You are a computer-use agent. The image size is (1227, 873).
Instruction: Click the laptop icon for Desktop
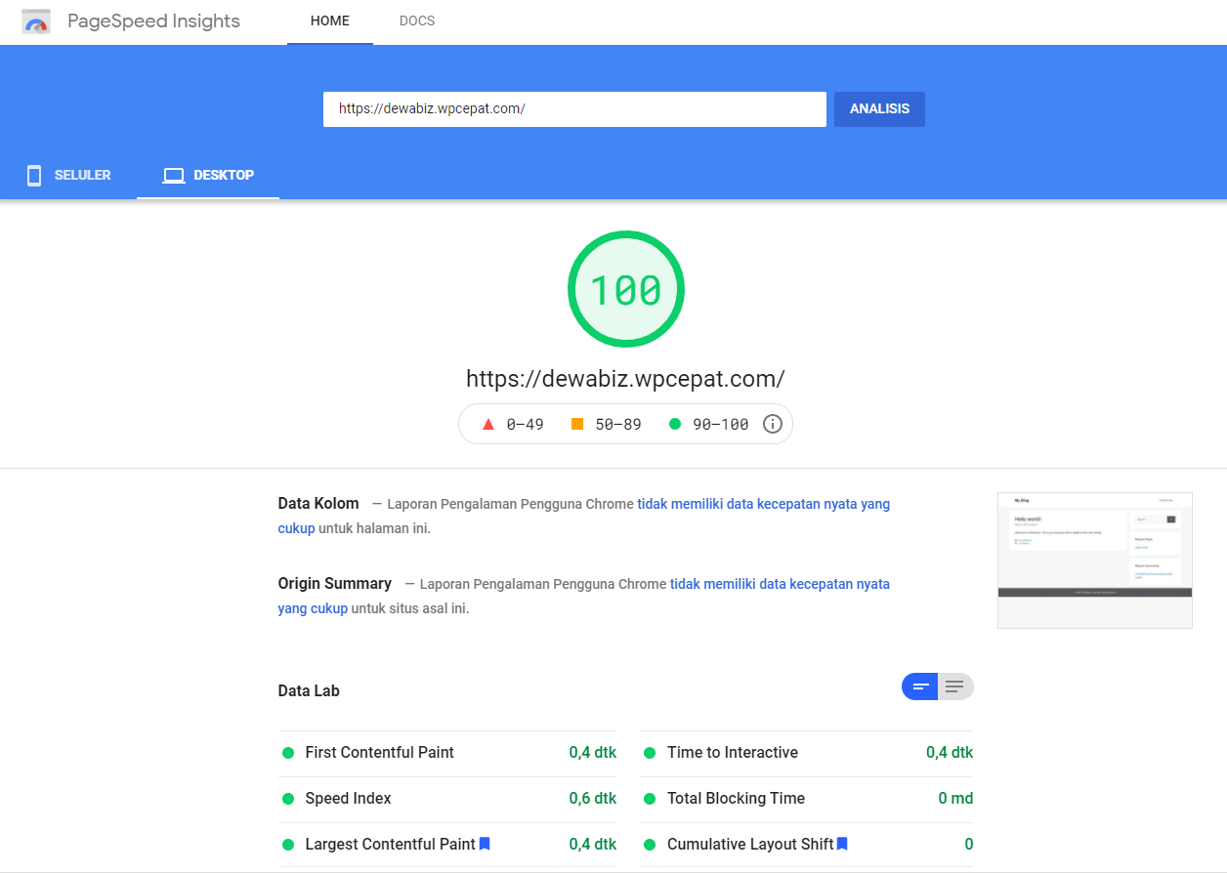(x=174, y=176)
